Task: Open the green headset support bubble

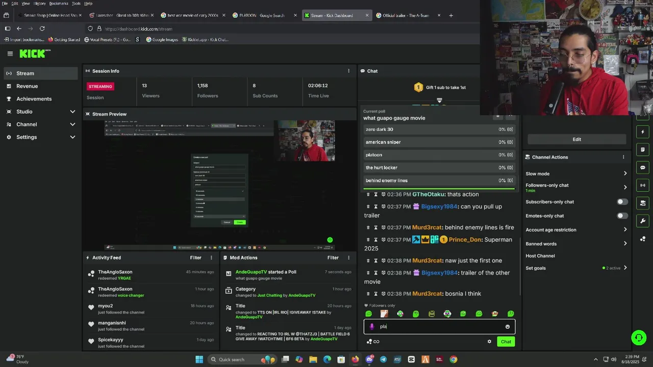Action: click(x=638, y=337)
